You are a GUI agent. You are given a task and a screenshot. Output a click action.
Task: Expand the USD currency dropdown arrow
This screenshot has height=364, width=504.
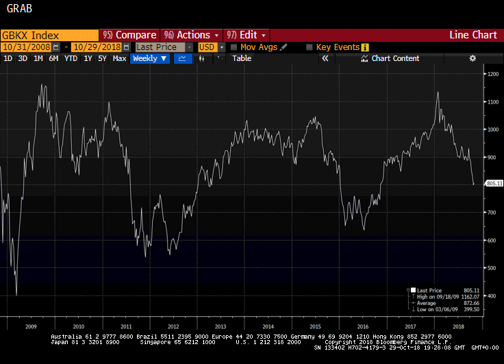[221, 47]
